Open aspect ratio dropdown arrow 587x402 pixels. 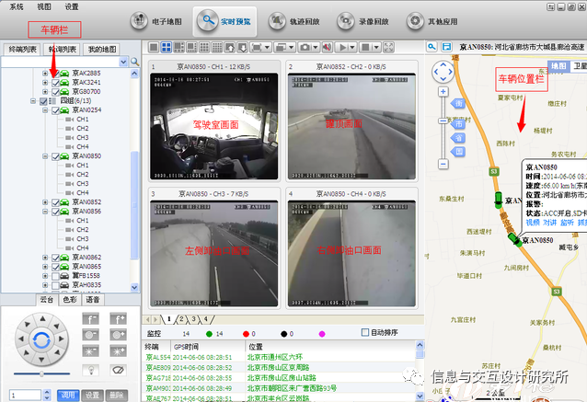pyautogui.click(x=267, y=48)
